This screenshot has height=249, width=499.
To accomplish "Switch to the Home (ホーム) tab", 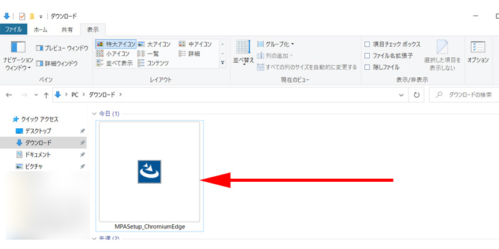I will (41, 29).
